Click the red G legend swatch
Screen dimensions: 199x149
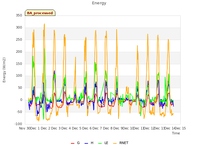(72, 143)
